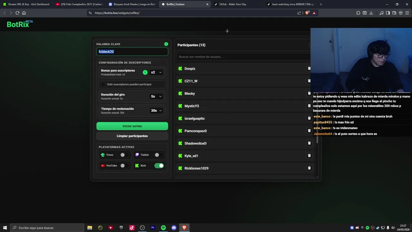Open the subscriber bonus x2 dropdown
This screenshot has width=412, height=232.
(x=156, y=72)
